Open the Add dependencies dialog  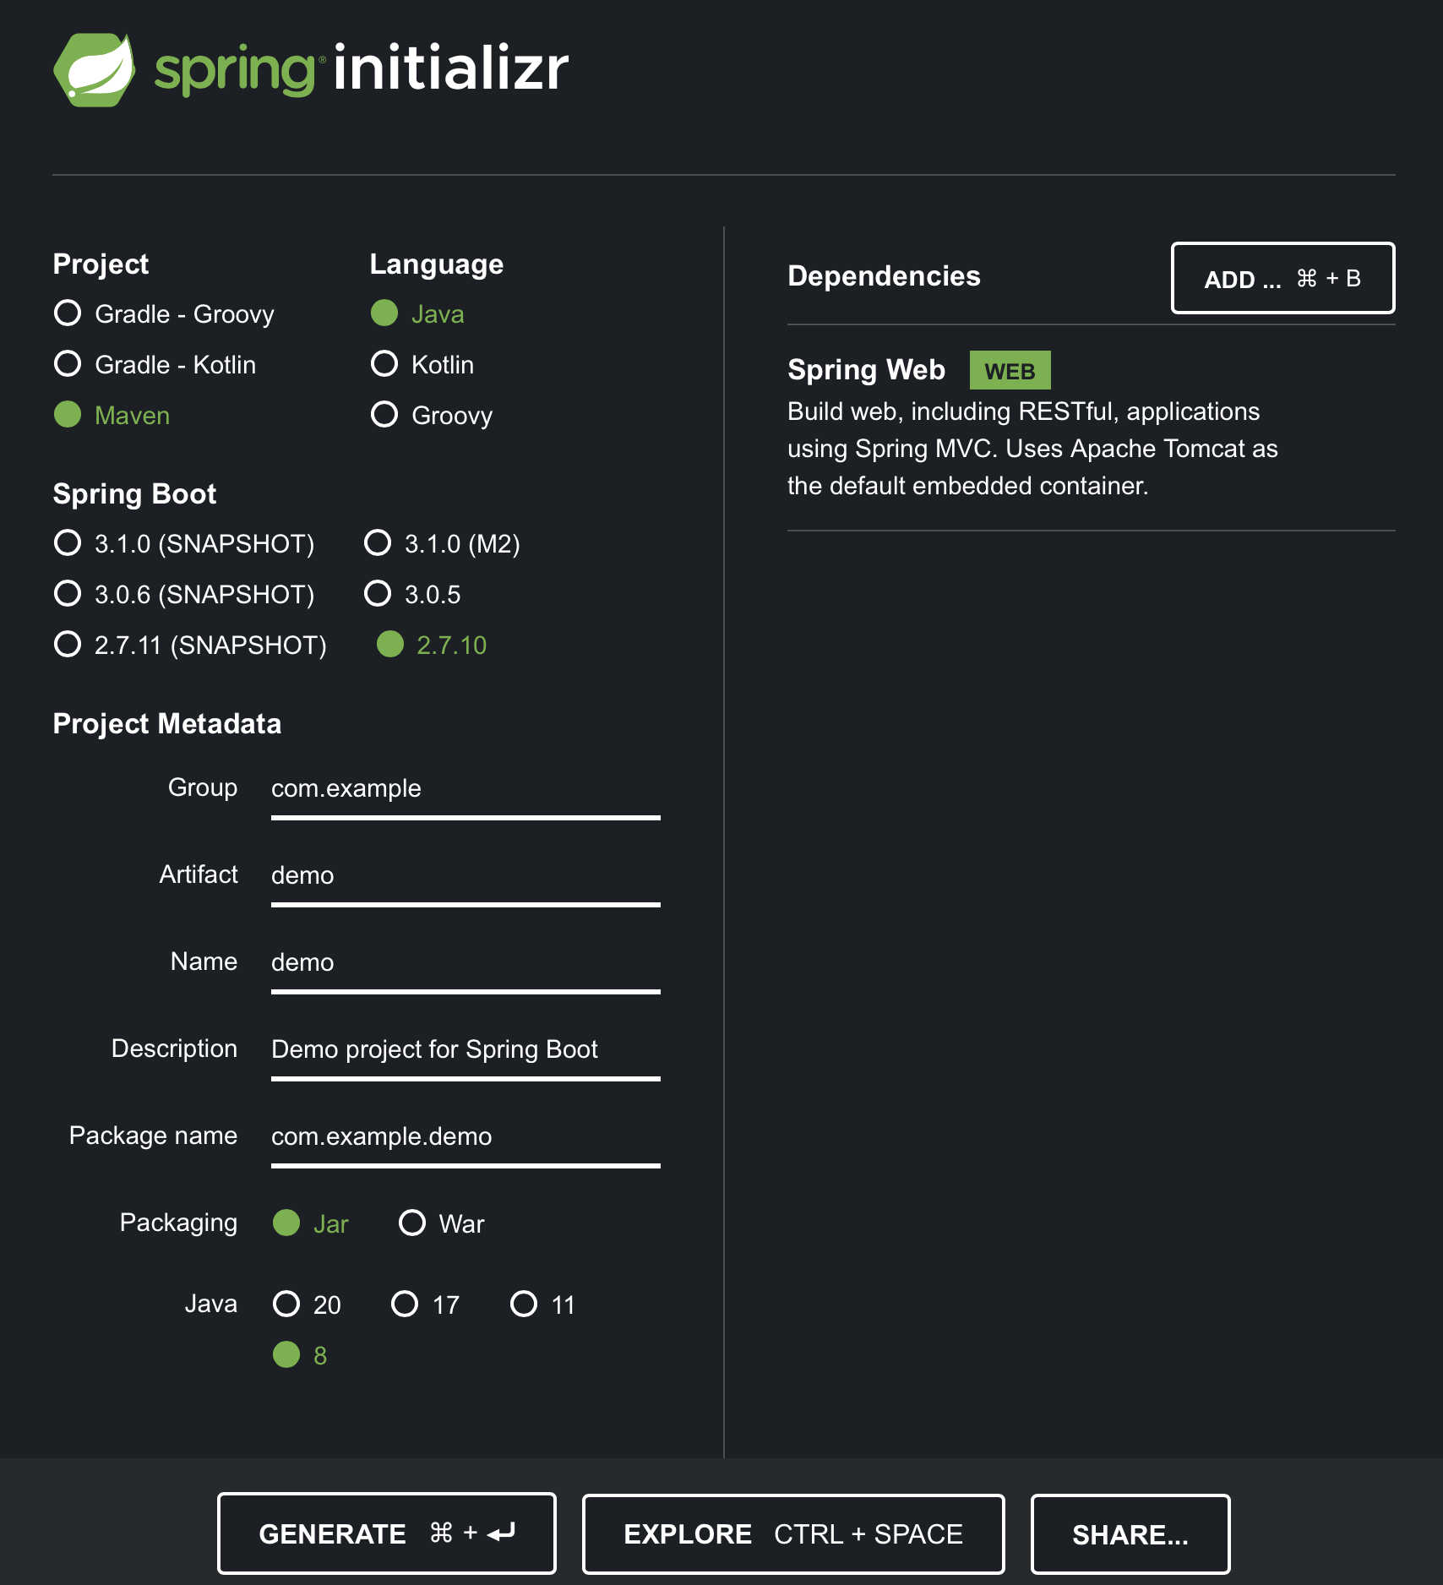1282,278
